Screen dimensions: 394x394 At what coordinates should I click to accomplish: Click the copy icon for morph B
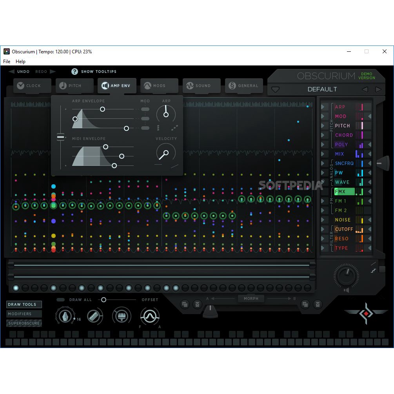(305, 305)
